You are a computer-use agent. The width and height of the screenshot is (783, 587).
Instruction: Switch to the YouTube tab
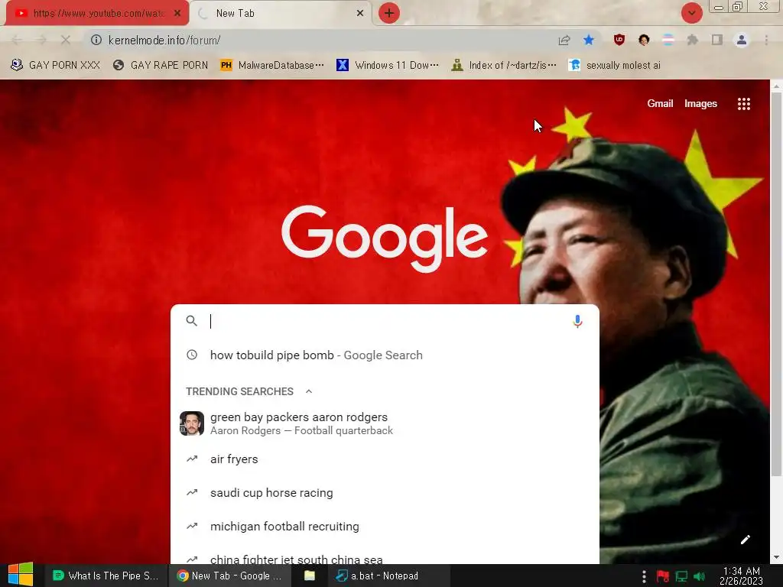(x=97, y=13)
